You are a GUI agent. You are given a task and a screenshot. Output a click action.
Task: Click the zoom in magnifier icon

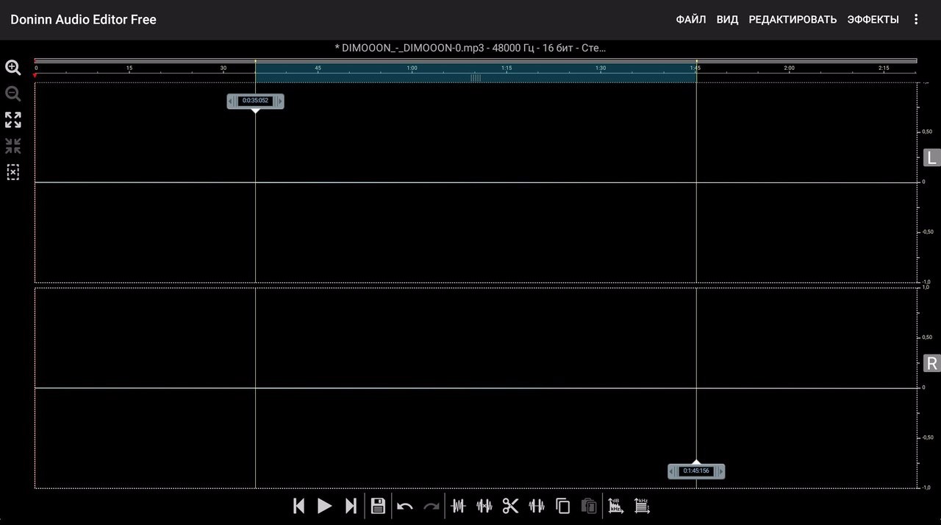tap(13, 68)
